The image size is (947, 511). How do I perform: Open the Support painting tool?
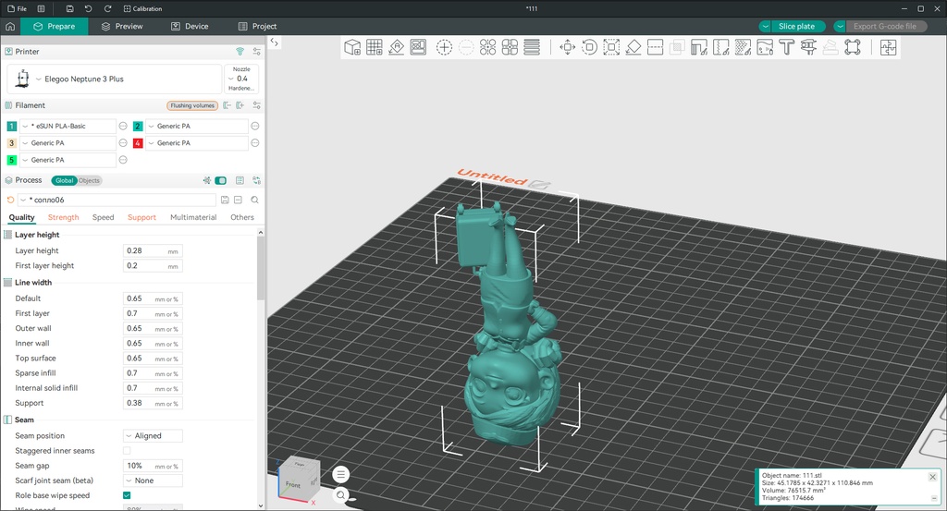pos(699,47)
